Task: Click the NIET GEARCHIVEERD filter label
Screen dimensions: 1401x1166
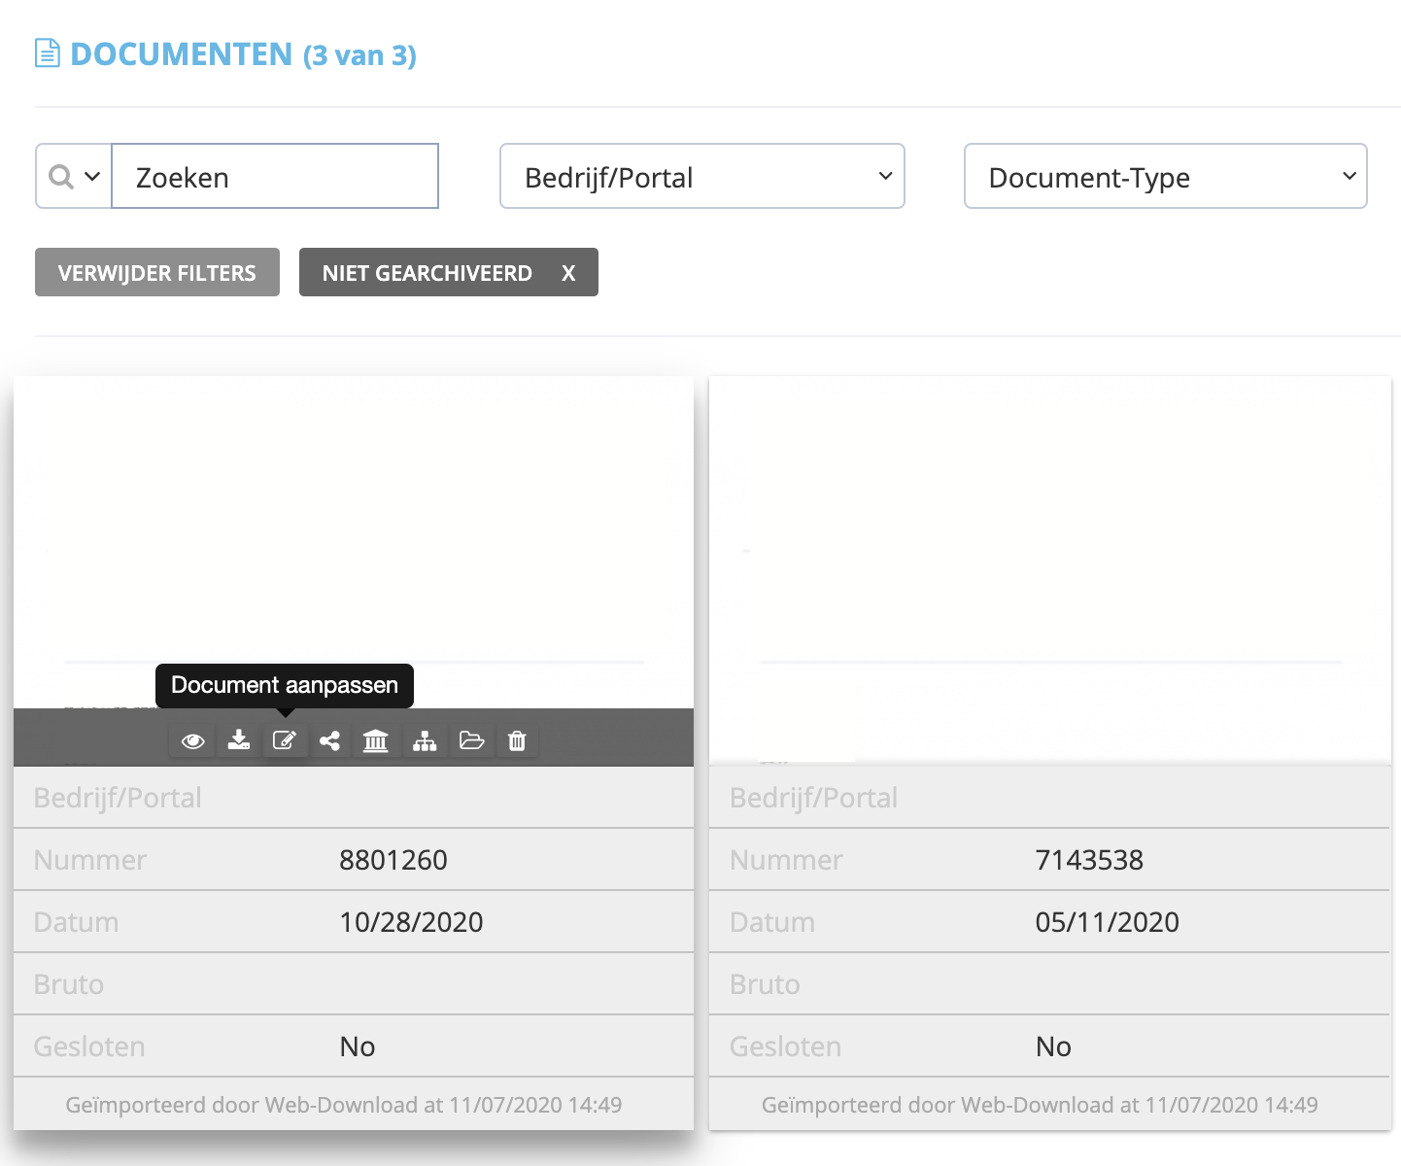Action: pos(427,273)
